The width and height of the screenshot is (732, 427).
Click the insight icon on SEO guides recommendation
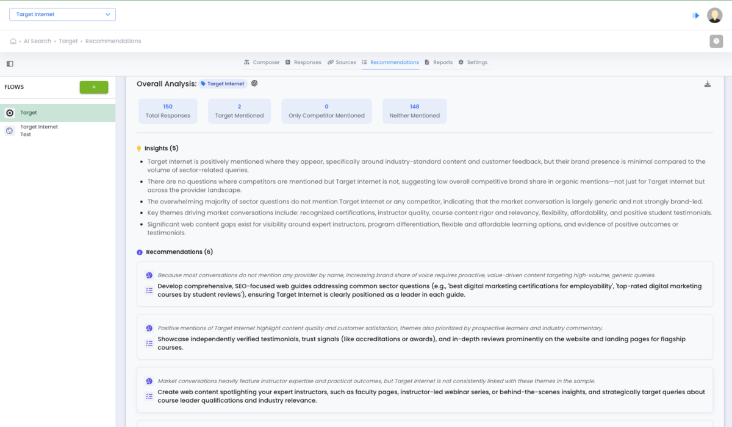coord(149,275)
